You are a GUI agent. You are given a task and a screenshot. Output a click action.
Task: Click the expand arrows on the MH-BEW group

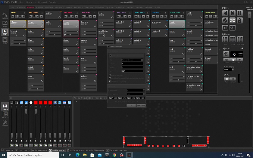tap(77, 13)
